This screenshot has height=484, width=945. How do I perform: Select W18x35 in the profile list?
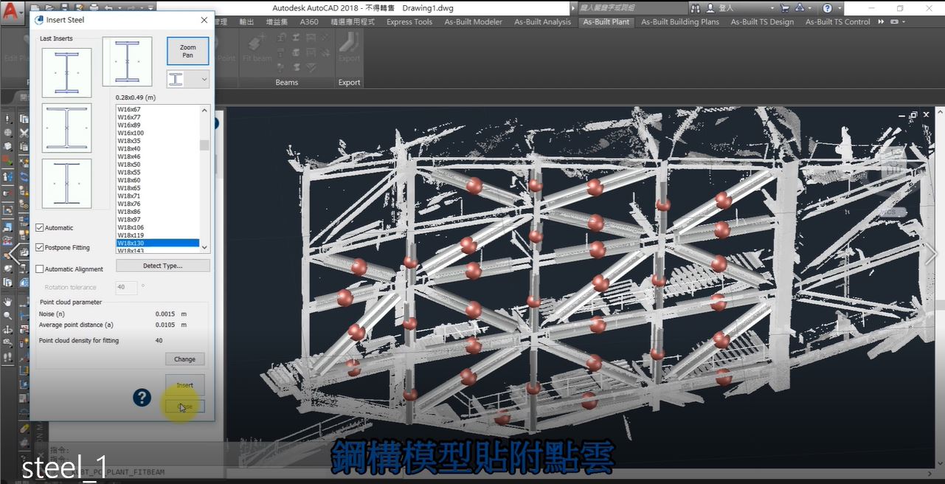tap(158, 141)
